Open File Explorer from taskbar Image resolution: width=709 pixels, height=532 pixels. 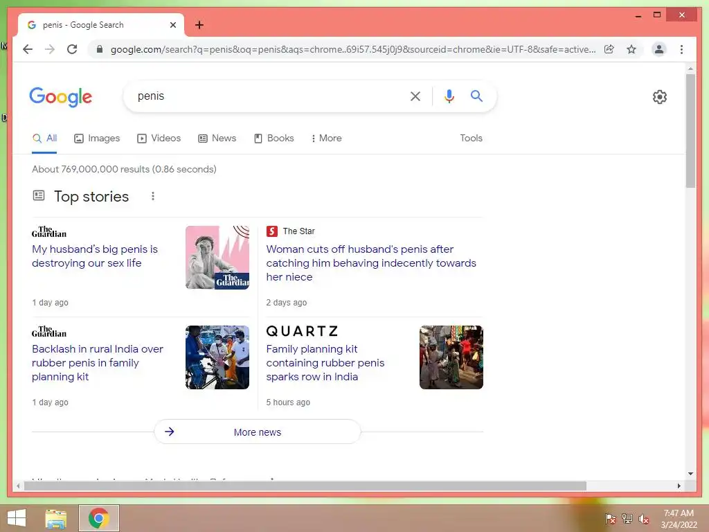56,518
